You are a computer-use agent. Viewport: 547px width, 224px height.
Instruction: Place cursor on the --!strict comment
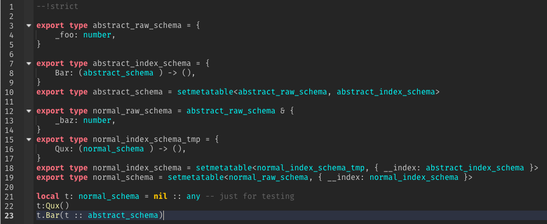(57, 7)
